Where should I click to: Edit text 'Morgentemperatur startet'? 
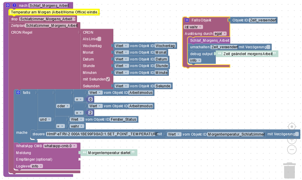tap(109, 153)
